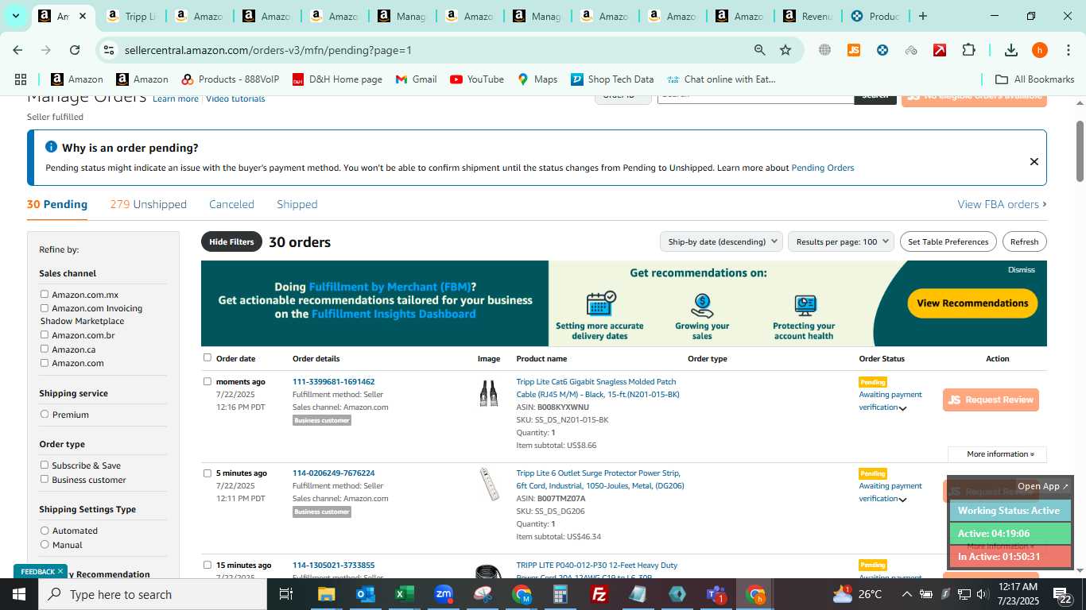Switch to the 279 Unshipped tab
Viewport: 1086px width, 610px height.
(149, 204)
